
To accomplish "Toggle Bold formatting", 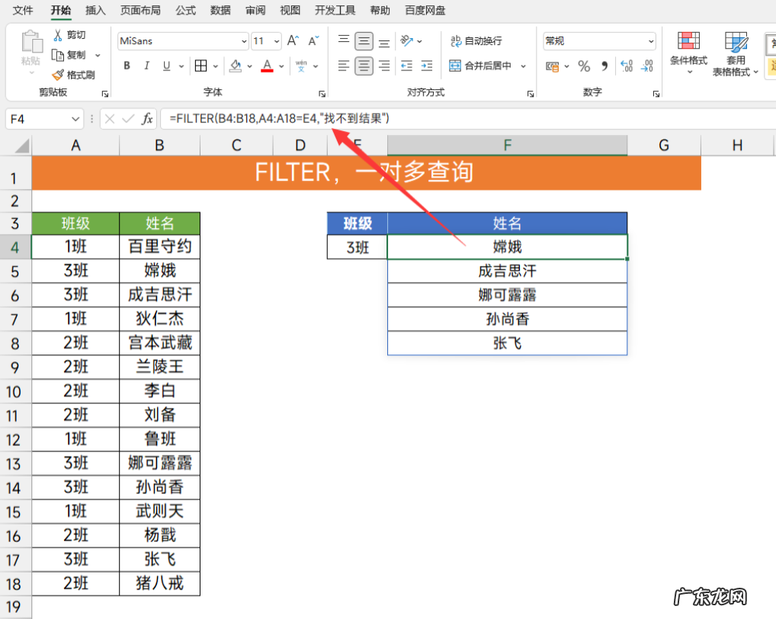I will tap(127, 66).
